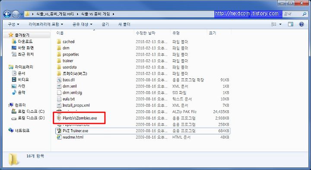Click the 2,938KB size cell
311x170 pixels.
222,118
